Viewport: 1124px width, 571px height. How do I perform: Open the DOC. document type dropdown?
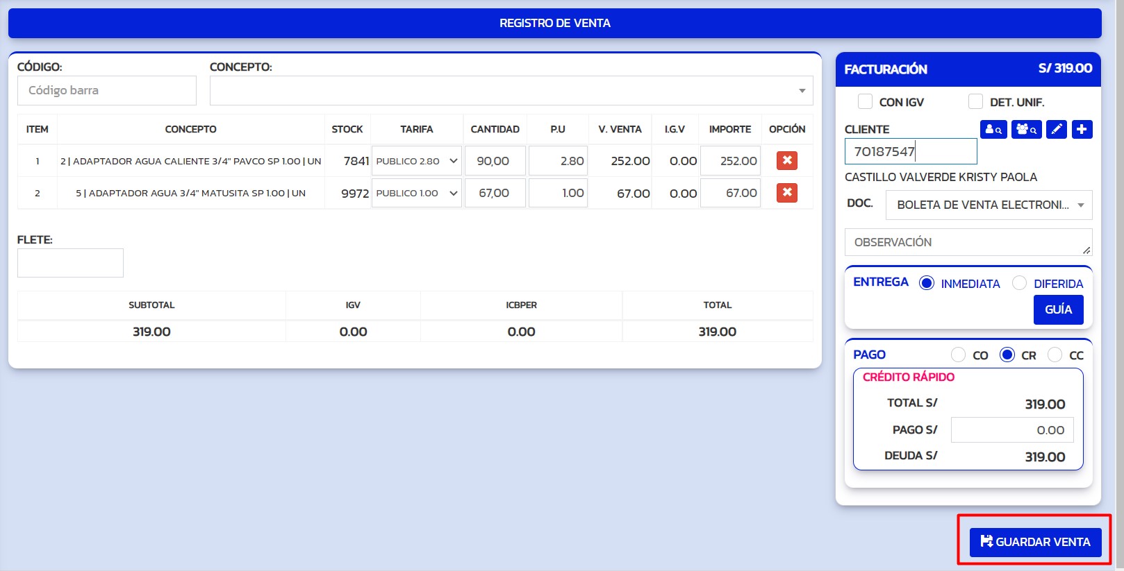click(989, 205)
